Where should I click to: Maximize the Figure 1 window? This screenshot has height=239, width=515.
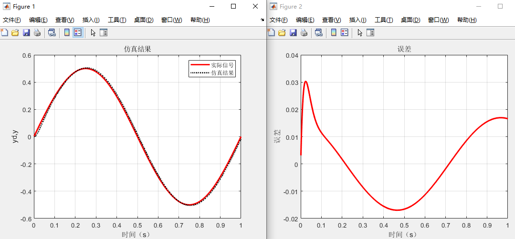pos(233,6)
